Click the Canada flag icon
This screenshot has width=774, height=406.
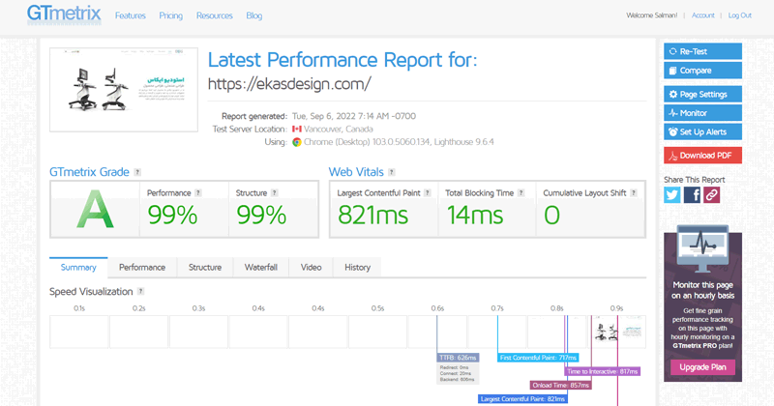(297, 130)
